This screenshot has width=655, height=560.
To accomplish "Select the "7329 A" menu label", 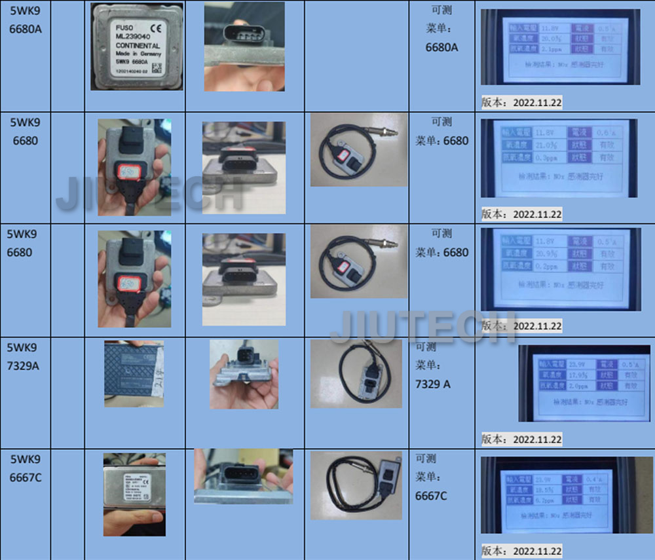I will tap(433, 384).
